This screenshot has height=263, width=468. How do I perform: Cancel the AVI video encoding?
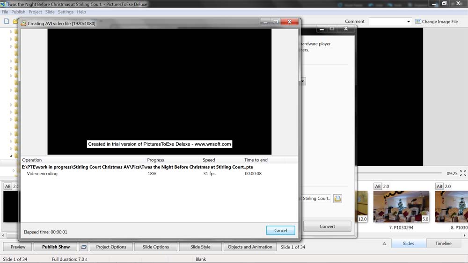click(280, 230)
